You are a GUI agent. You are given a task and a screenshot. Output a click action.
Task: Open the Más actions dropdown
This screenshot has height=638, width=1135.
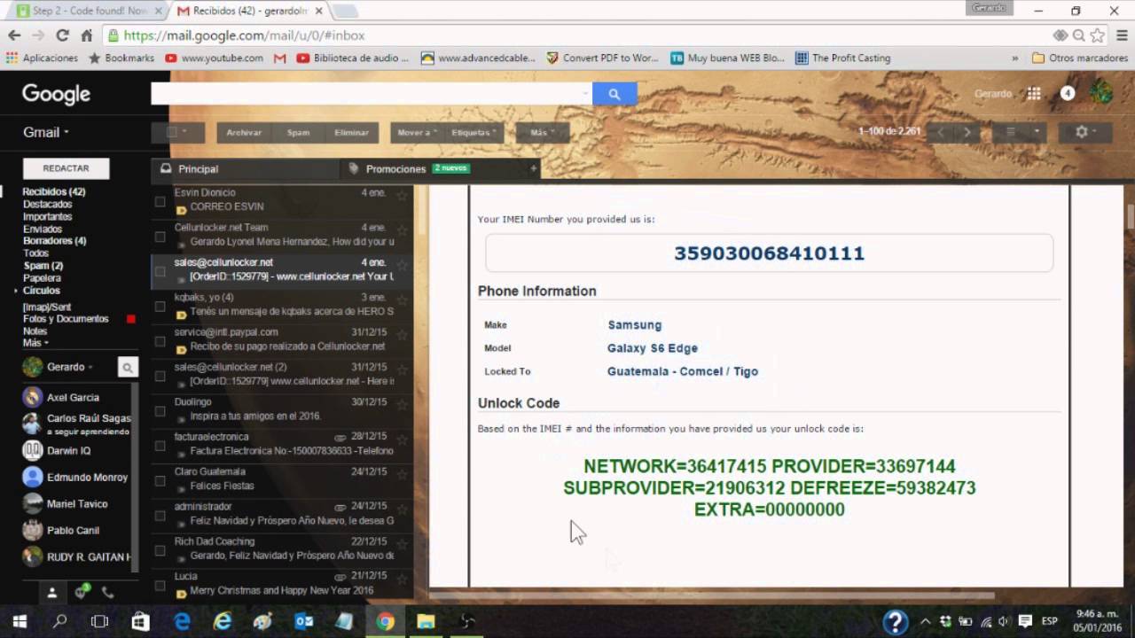click(543, 132)
